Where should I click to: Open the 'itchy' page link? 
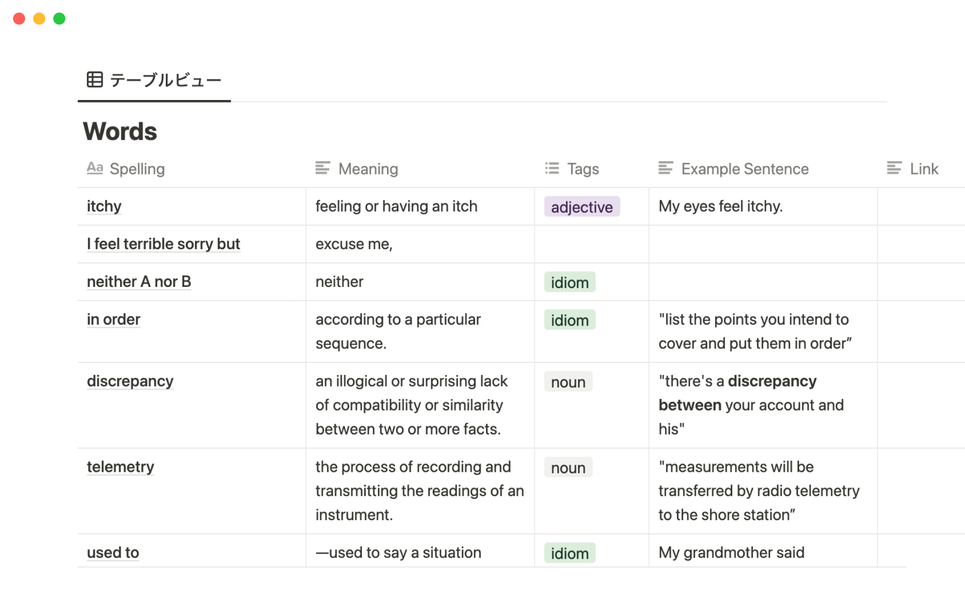point(104,207)
